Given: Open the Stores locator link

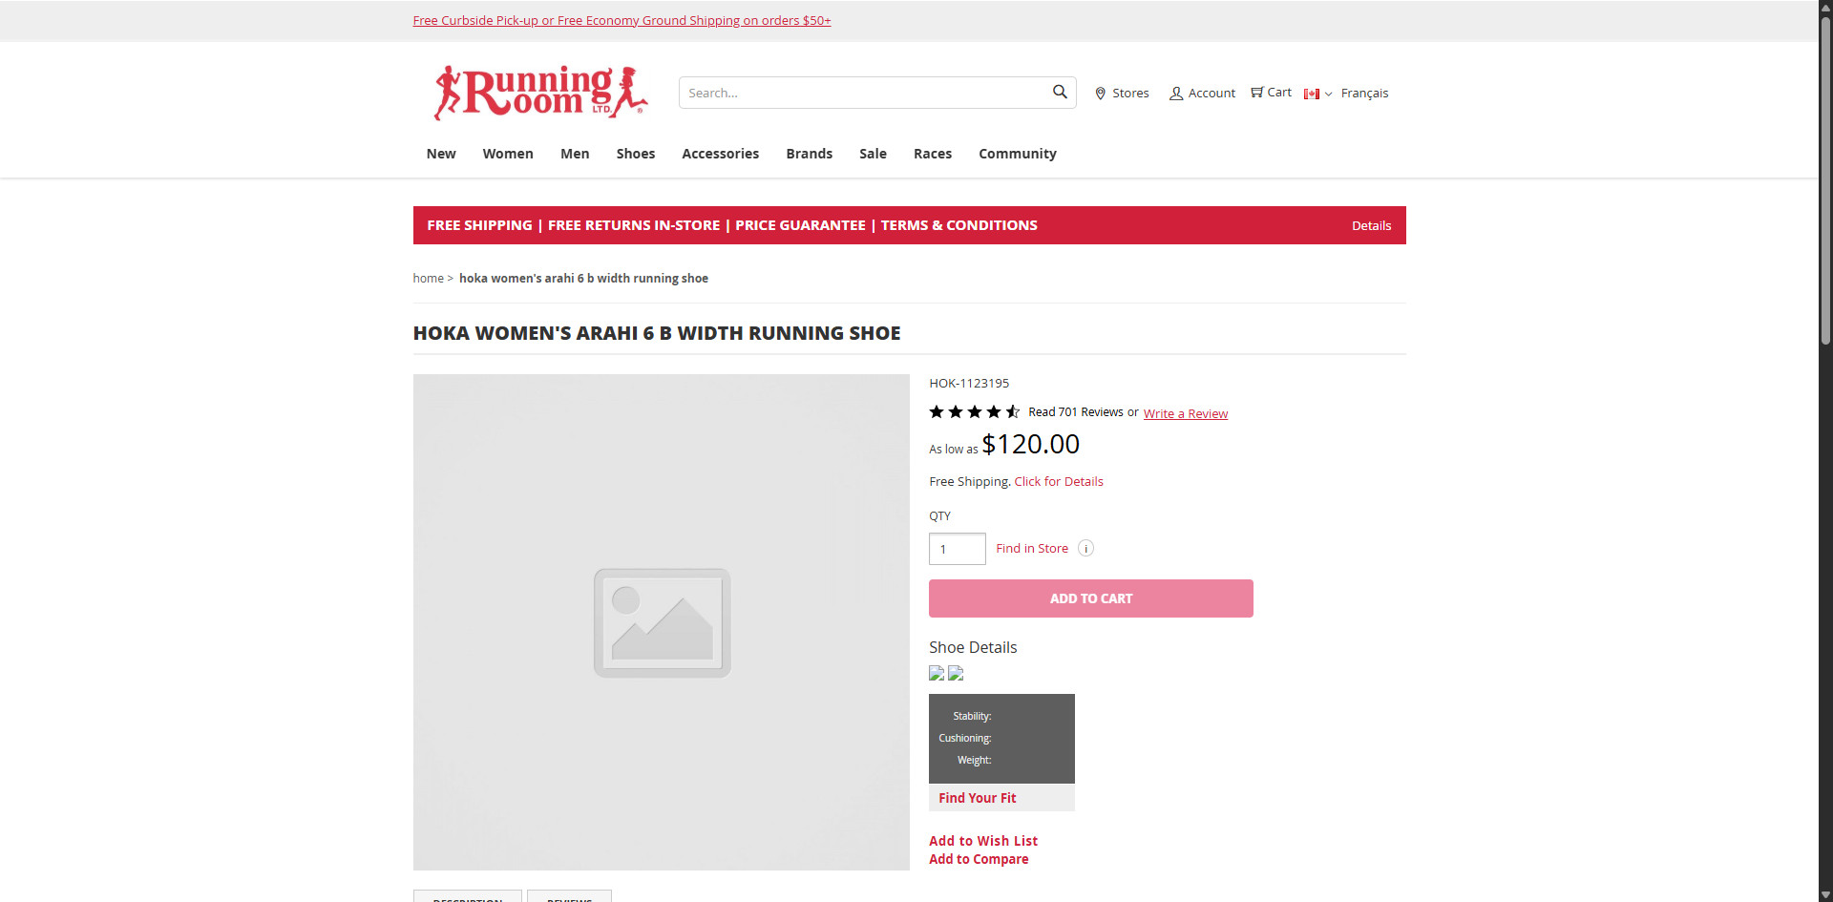Looking at the screenshot, I should [1122, 93].
